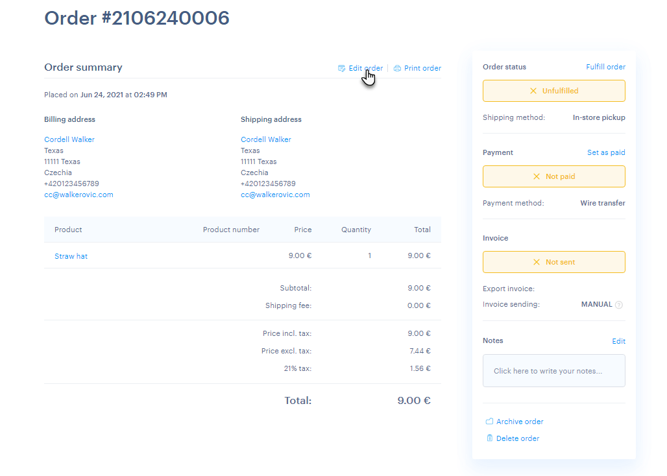Click Fulfill order link
Viewport: 667px width, 476px height.
pyautogui.click(x=605, y=67)
